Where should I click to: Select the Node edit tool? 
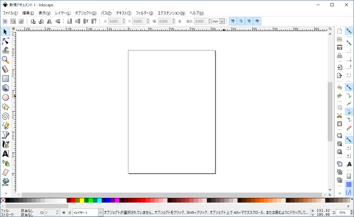coord(5,41)
